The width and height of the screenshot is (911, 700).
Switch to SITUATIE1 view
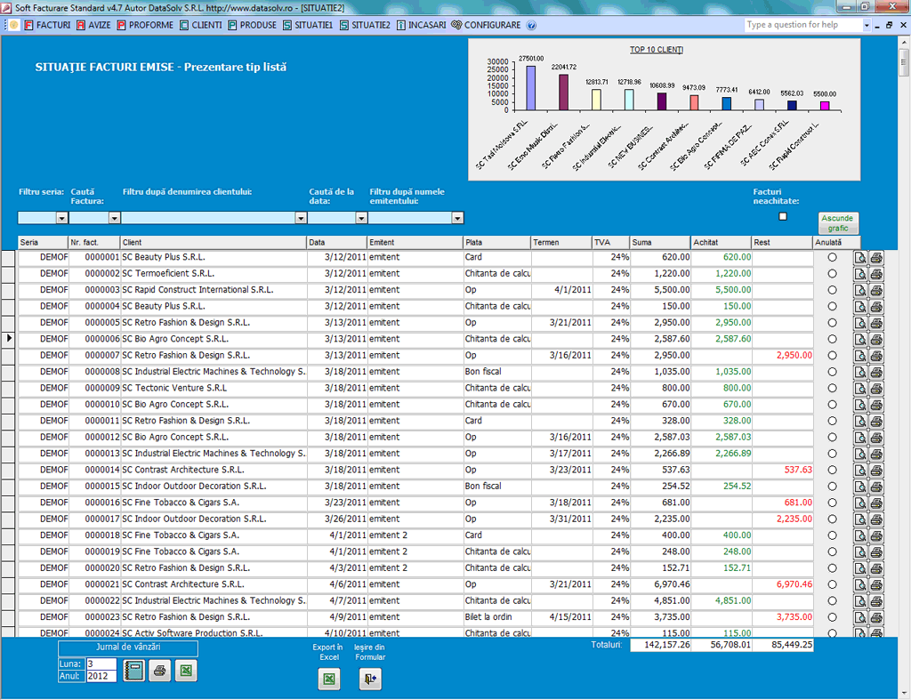pyautogui.click(x=309, y=25)
